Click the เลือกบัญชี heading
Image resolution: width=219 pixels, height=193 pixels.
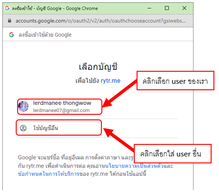(98, 67)
